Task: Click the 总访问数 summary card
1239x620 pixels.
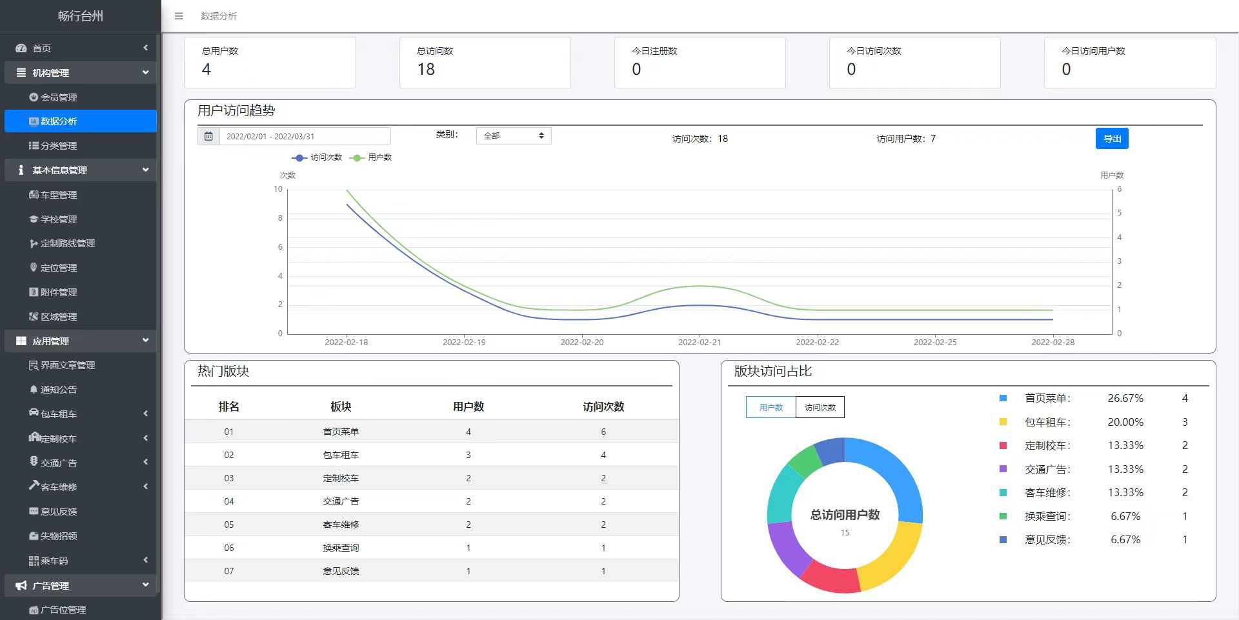Action: pos(485,63)
